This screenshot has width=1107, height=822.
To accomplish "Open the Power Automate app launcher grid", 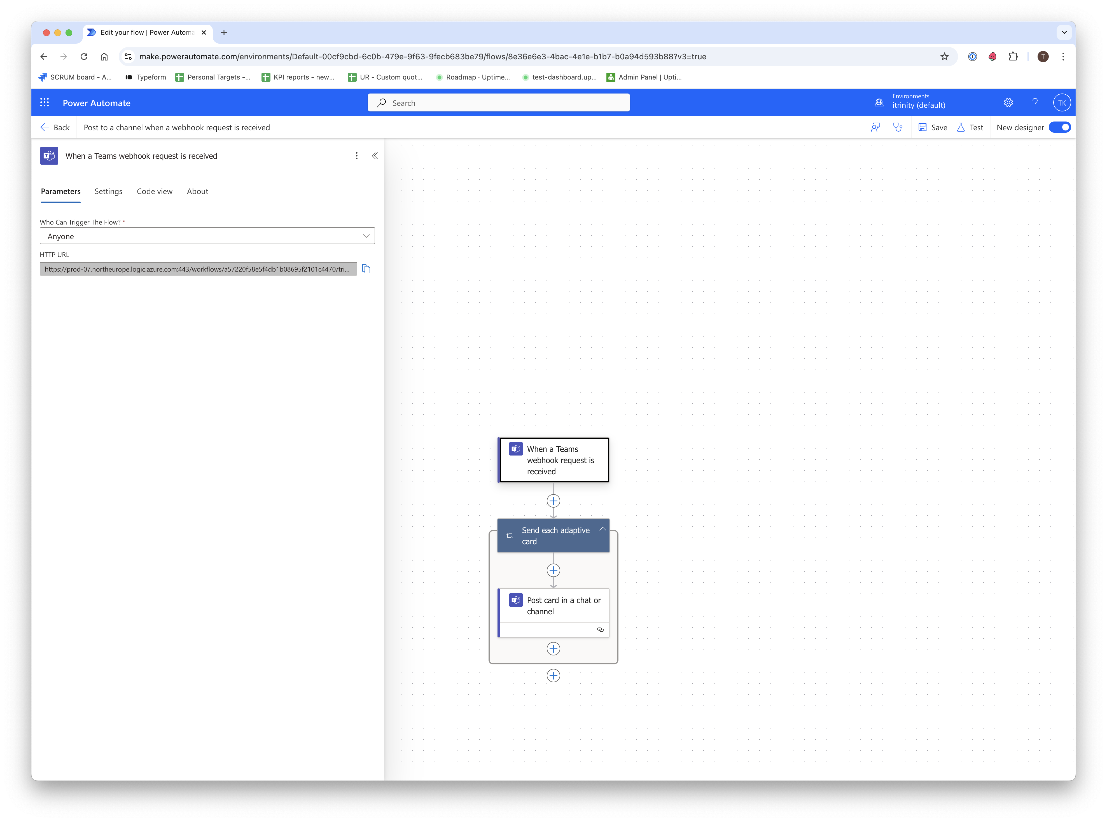I will [x=44, y=102].
